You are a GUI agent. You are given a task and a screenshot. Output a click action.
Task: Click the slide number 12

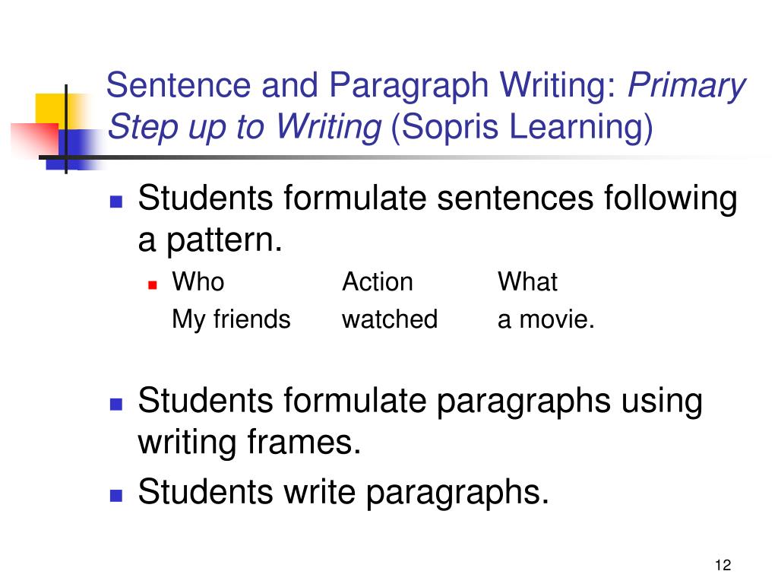pos(723,565)
